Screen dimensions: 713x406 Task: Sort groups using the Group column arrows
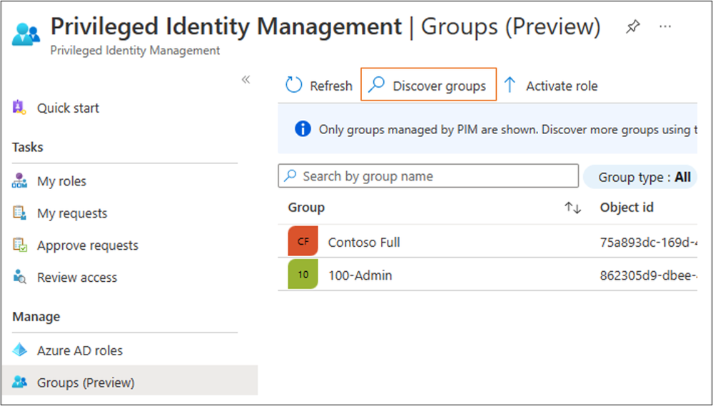coord(572,208)
